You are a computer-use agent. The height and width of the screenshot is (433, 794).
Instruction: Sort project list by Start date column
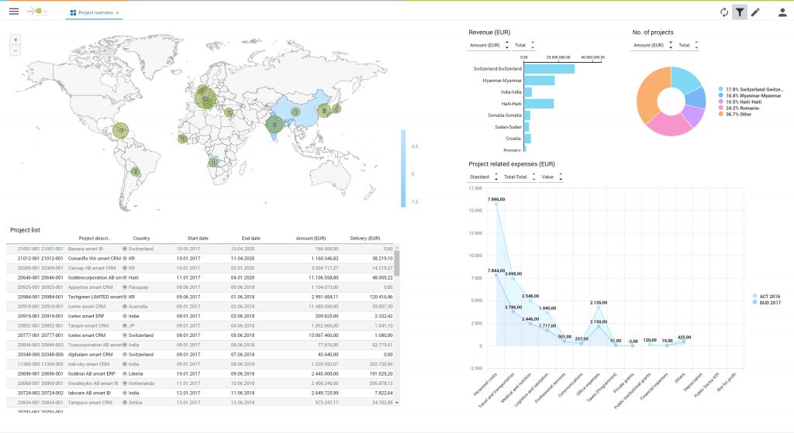[x=198, y=238]
